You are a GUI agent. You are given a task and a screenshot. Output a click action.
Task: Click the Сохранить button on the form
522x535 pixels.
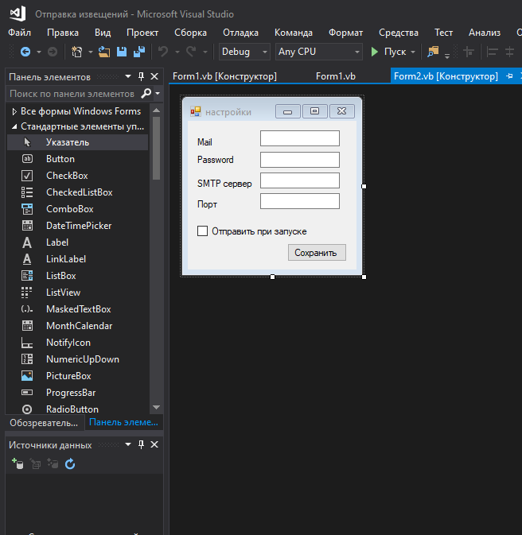[x=317, y=253]
